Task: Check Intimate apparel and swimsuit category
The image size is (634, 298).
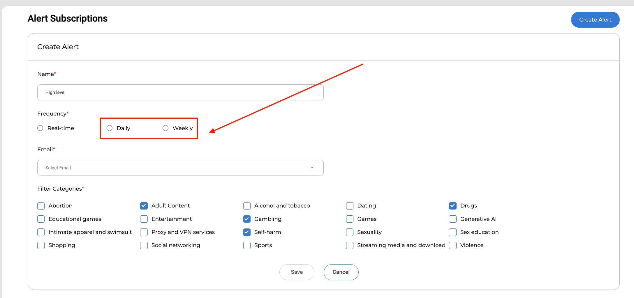Action: 41,232
